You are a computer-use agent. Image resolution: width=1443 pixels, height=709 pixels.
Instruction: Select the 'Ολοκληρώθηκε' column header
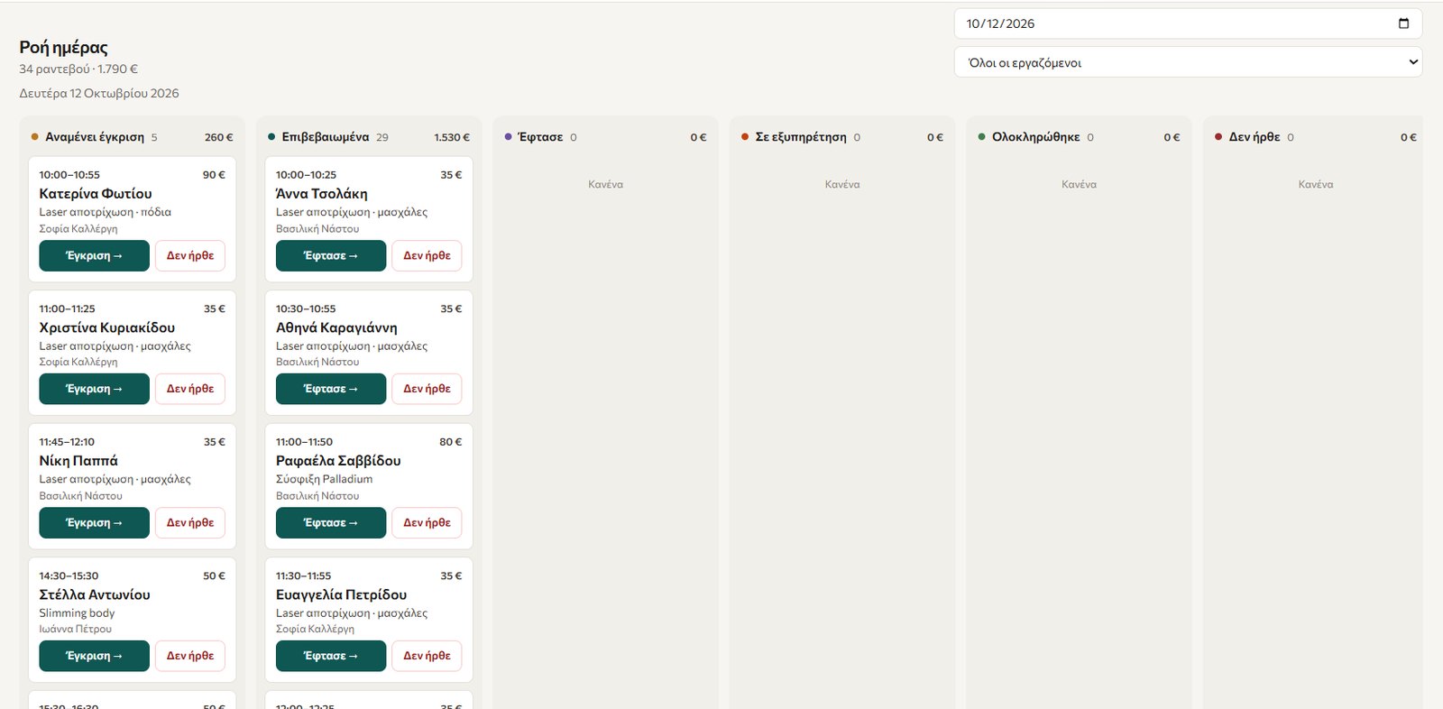(x=1035, y=137)
